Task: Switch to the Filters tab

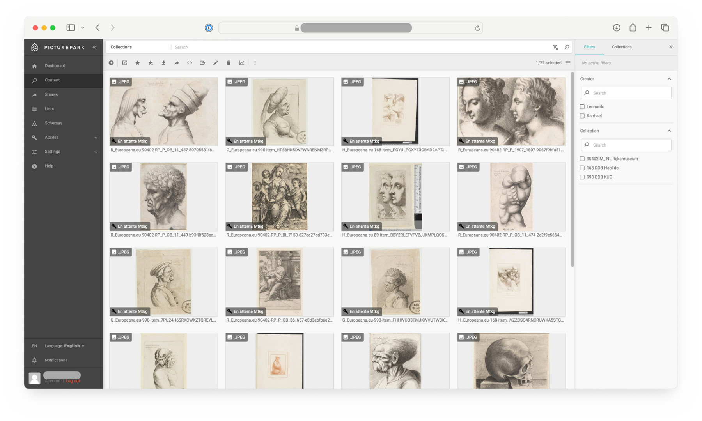Action: click(589, 47)
